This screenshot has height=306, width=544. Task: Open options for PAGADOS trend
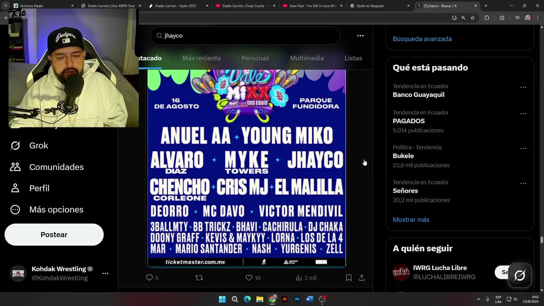point(523,113)
